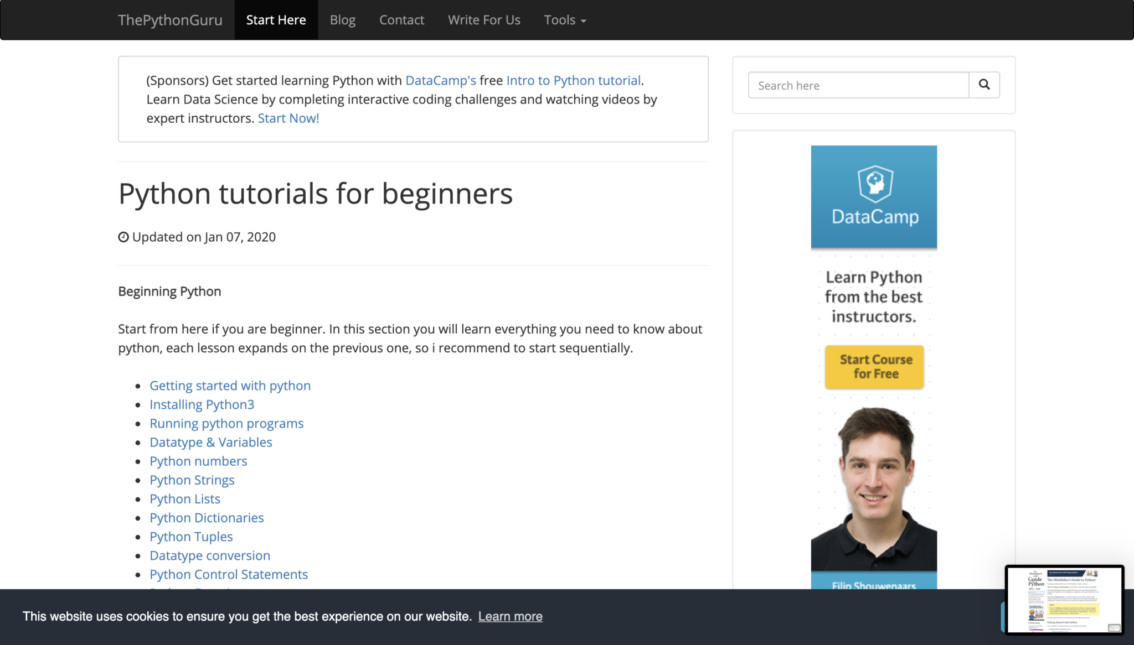Open the Start Here tab

276,20
